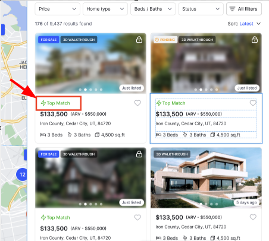The width and height of the screenshot is (269, 241).
Task: Expand the Home type dropdown
Action: 105,9
